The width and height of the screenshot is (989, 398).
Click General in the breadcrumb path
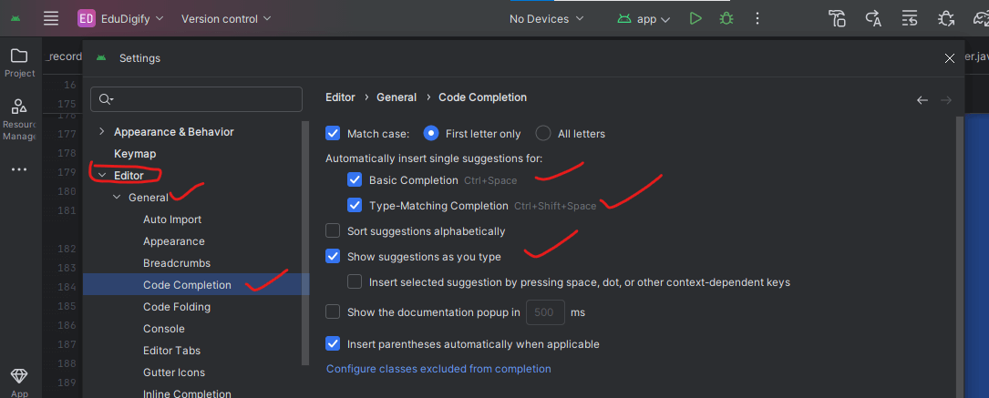tap(397, 97)
